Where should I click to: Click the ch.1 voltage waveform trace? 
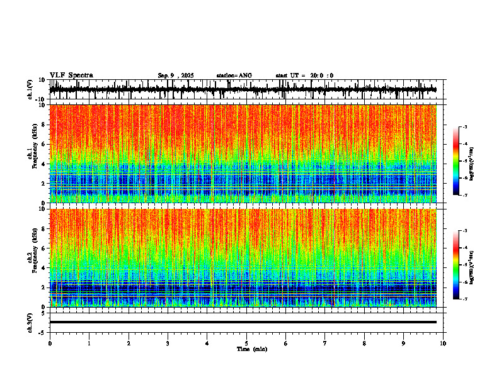click(x=243, y=89)
